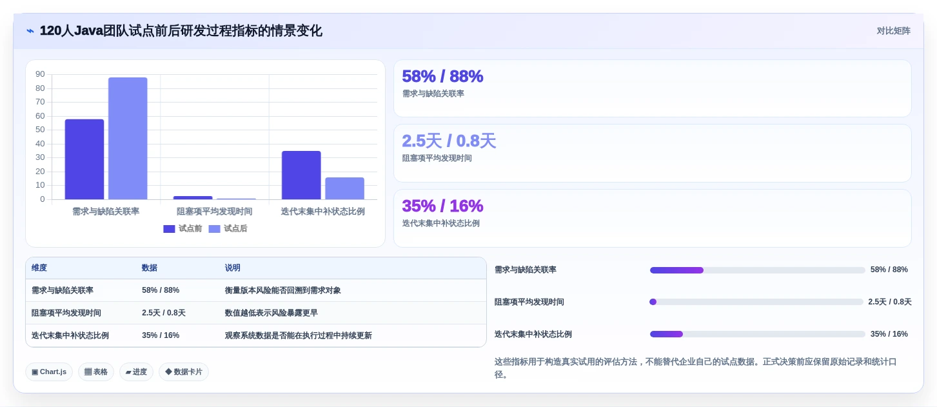Click 迭代末集中补状态比例 caption in third card
The width and height of the screenshot is (937, 407).
pyautogui.click(x=440, y=223)
